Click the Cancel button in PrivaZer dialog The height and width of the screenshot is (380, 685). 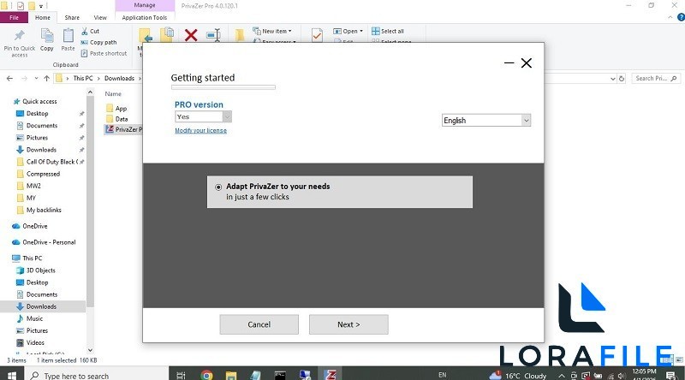(259, 324)
